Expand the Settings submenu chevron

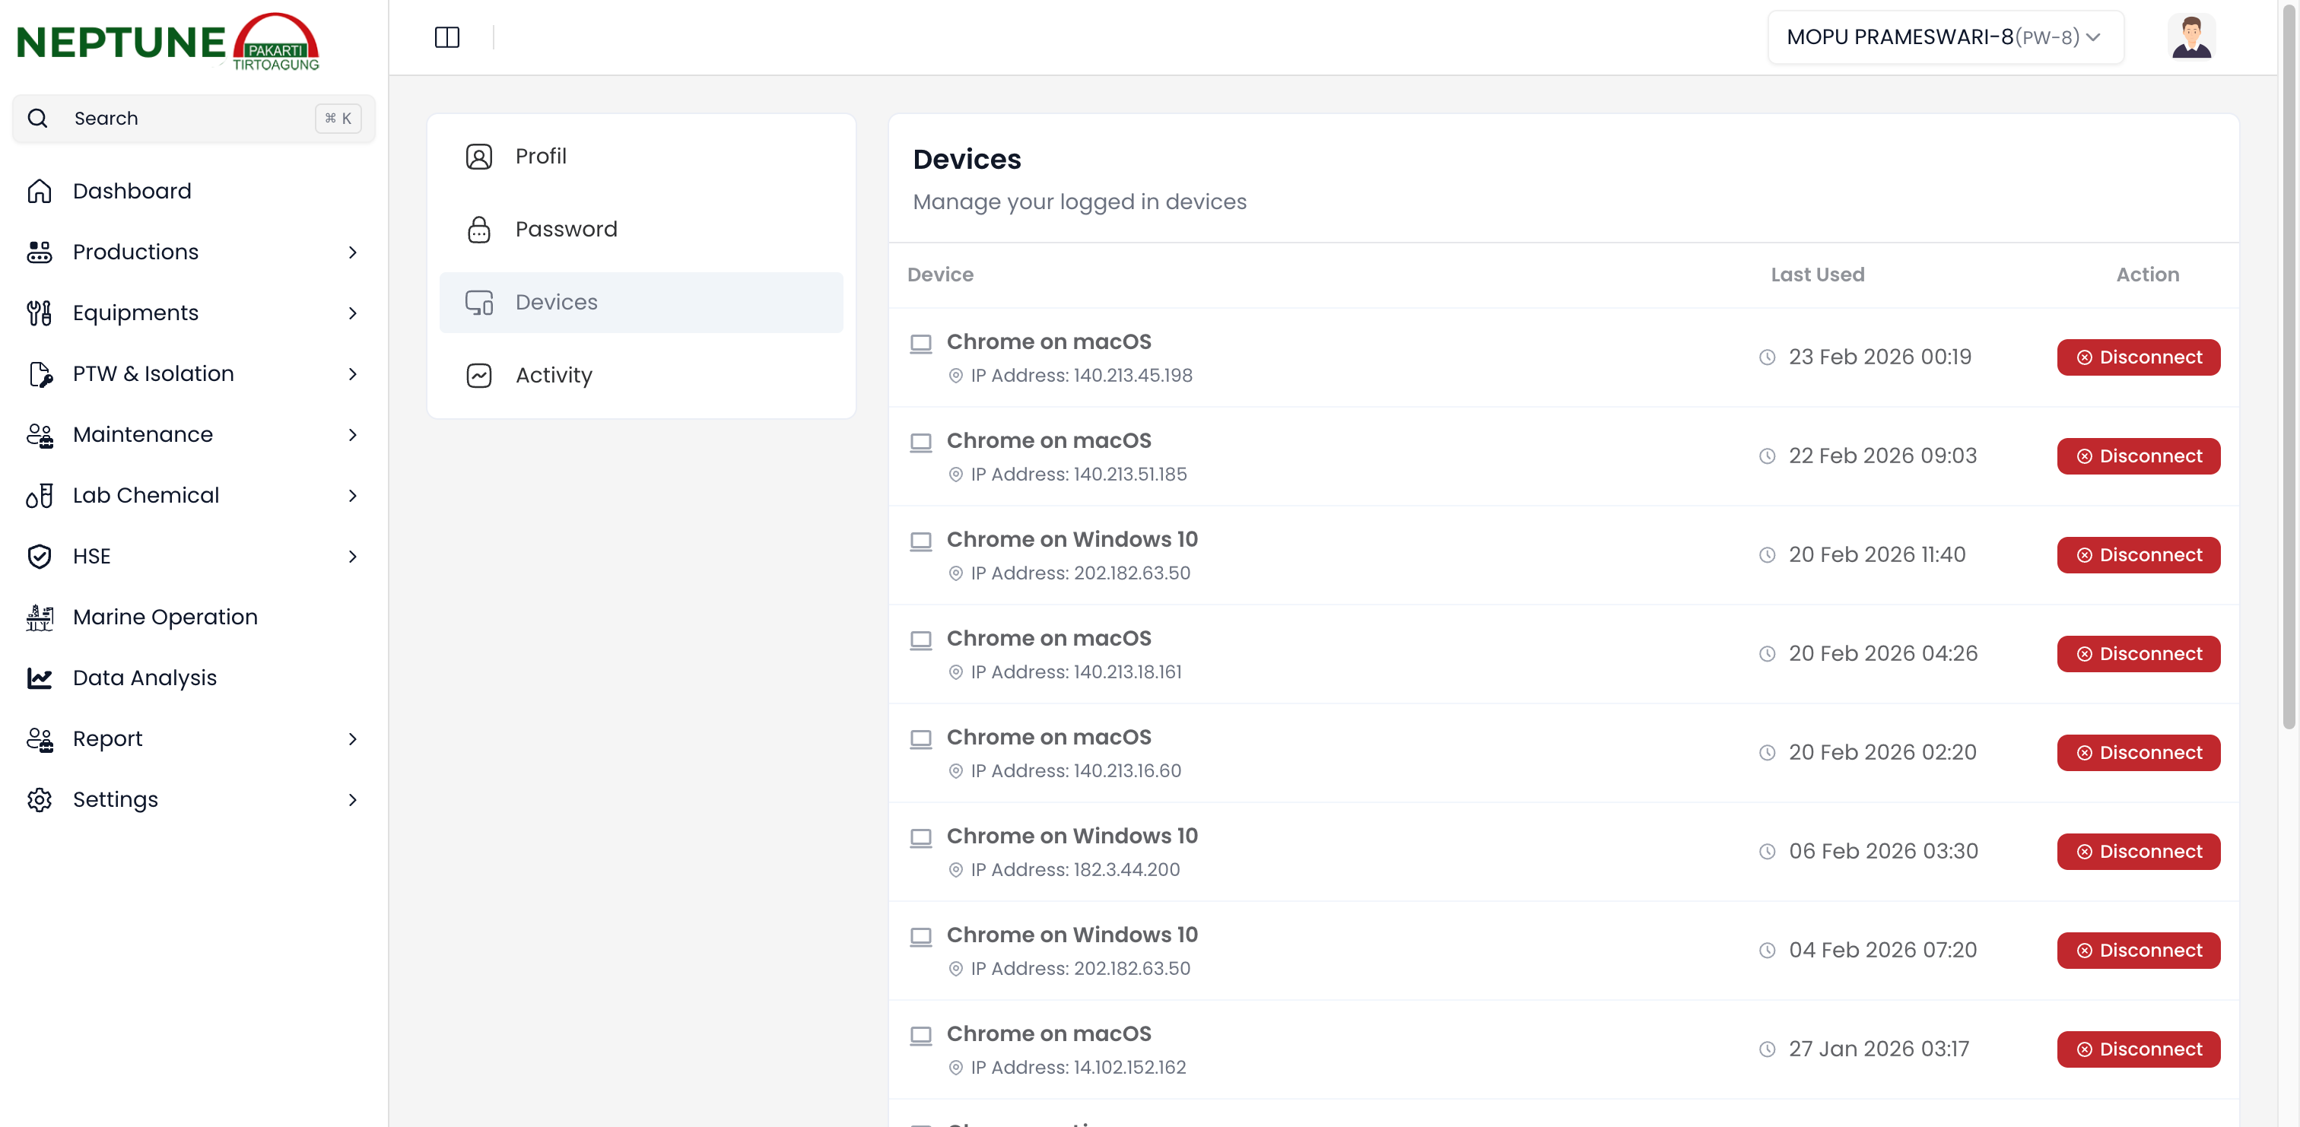pos(353,800)
